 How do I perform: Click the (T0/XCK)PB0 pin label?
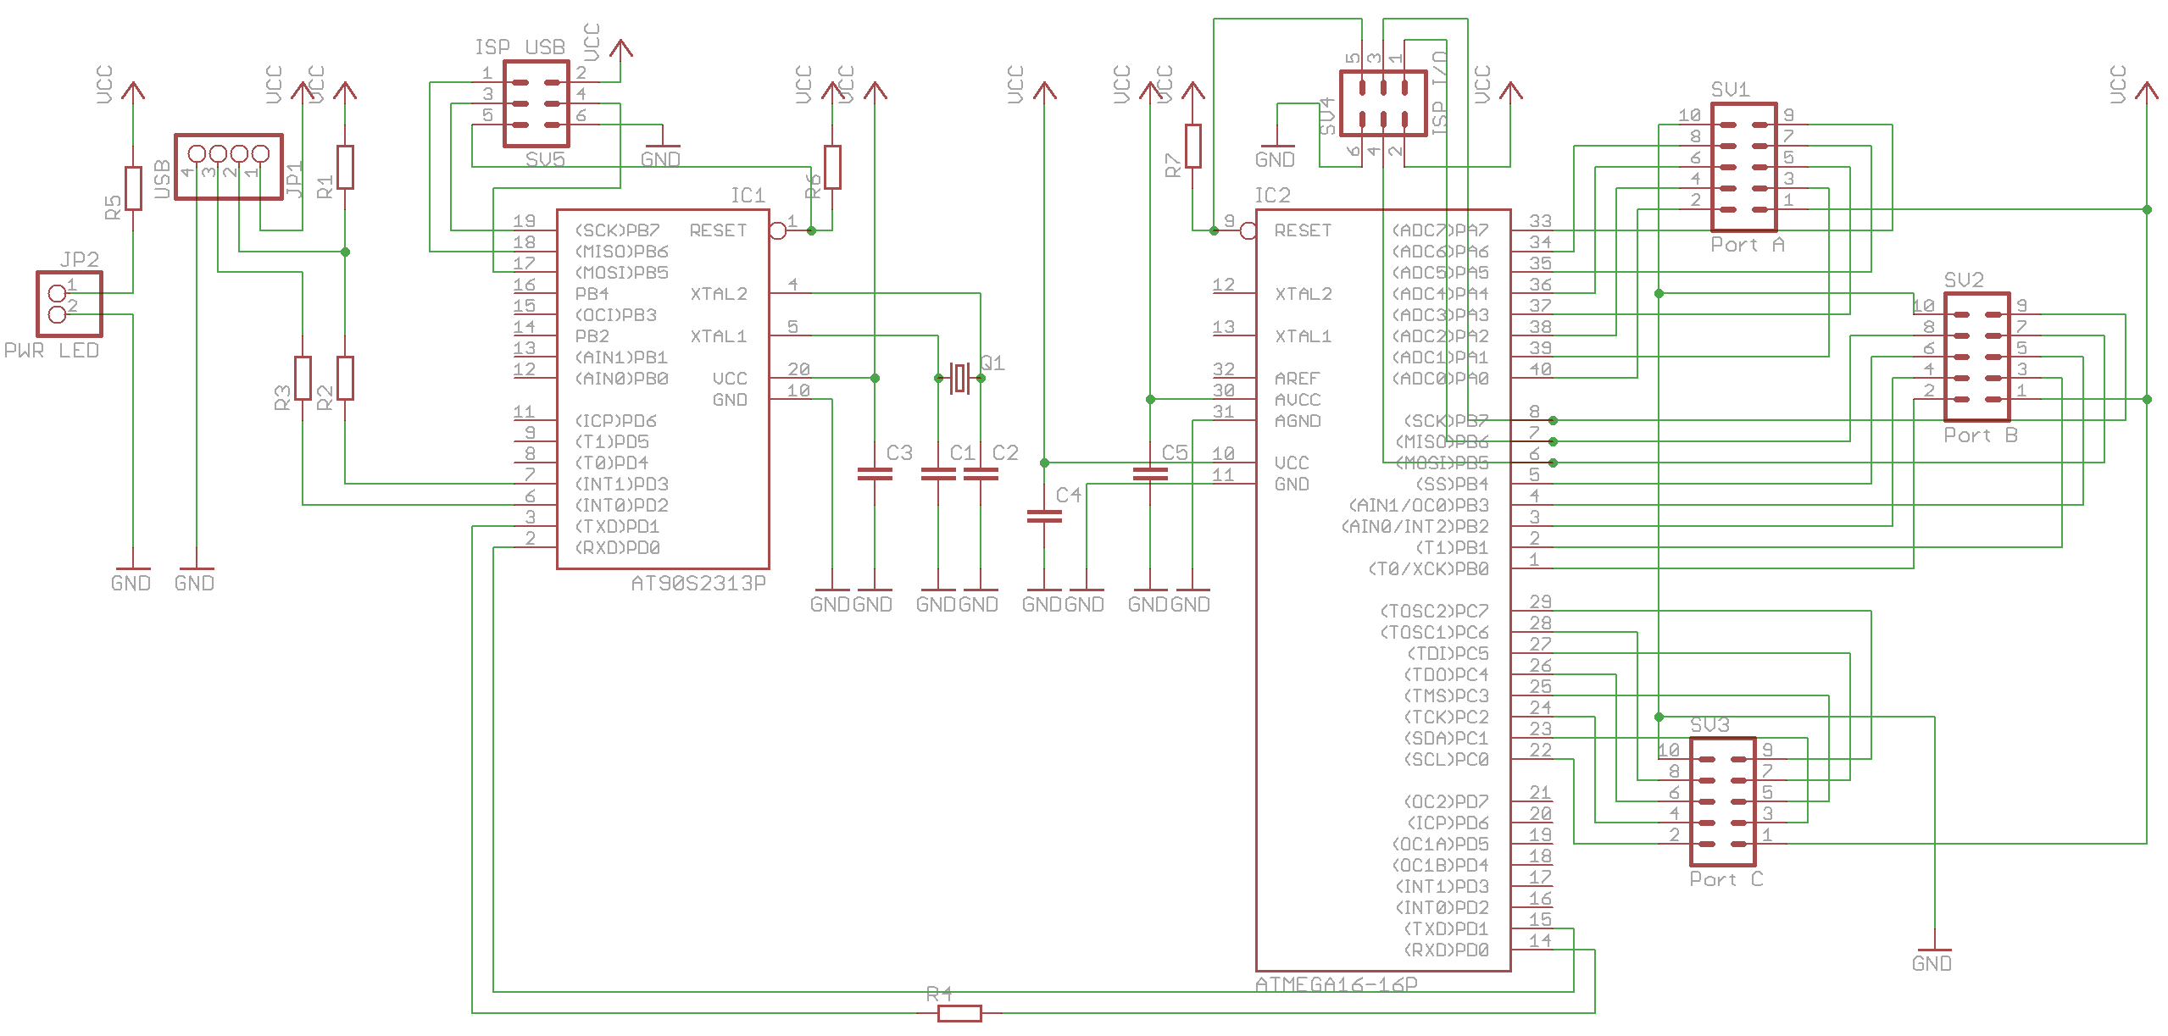click(x=1429, y=569)
